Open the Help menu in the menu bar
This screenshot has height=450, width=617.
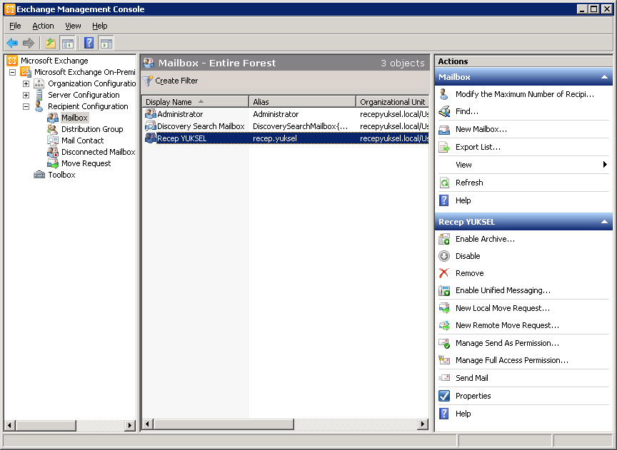pyautogui.click(x=99, y=26)
